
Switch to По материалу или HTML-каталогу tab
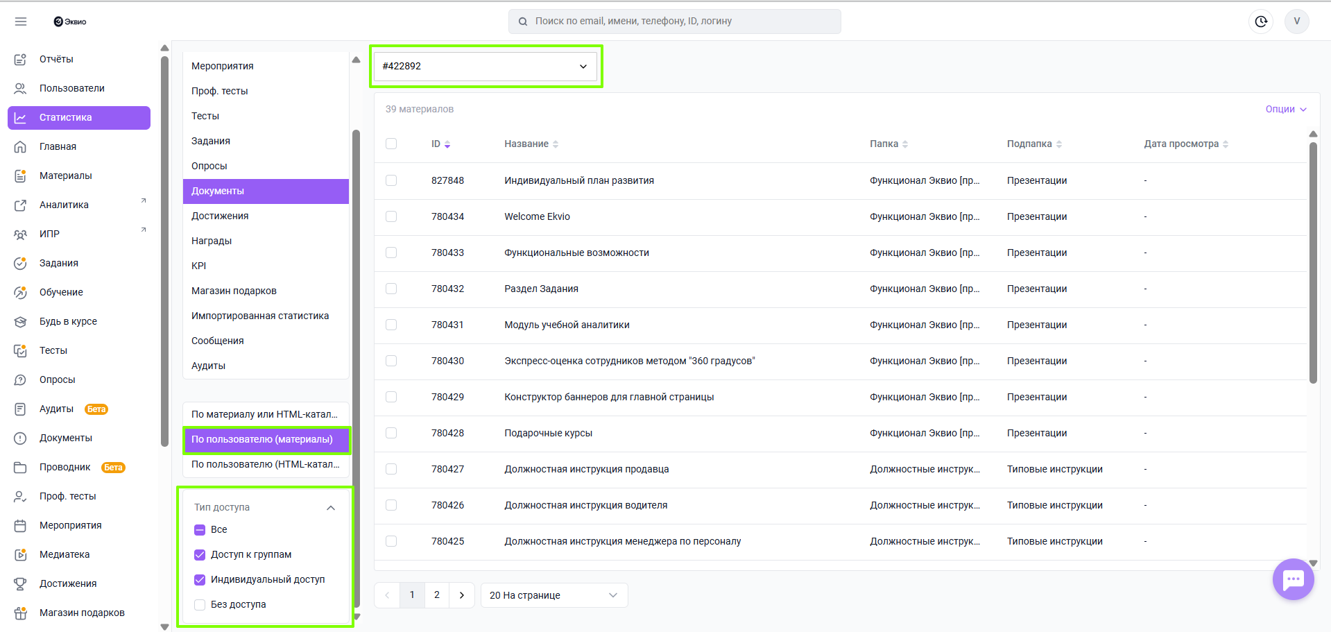265,414
